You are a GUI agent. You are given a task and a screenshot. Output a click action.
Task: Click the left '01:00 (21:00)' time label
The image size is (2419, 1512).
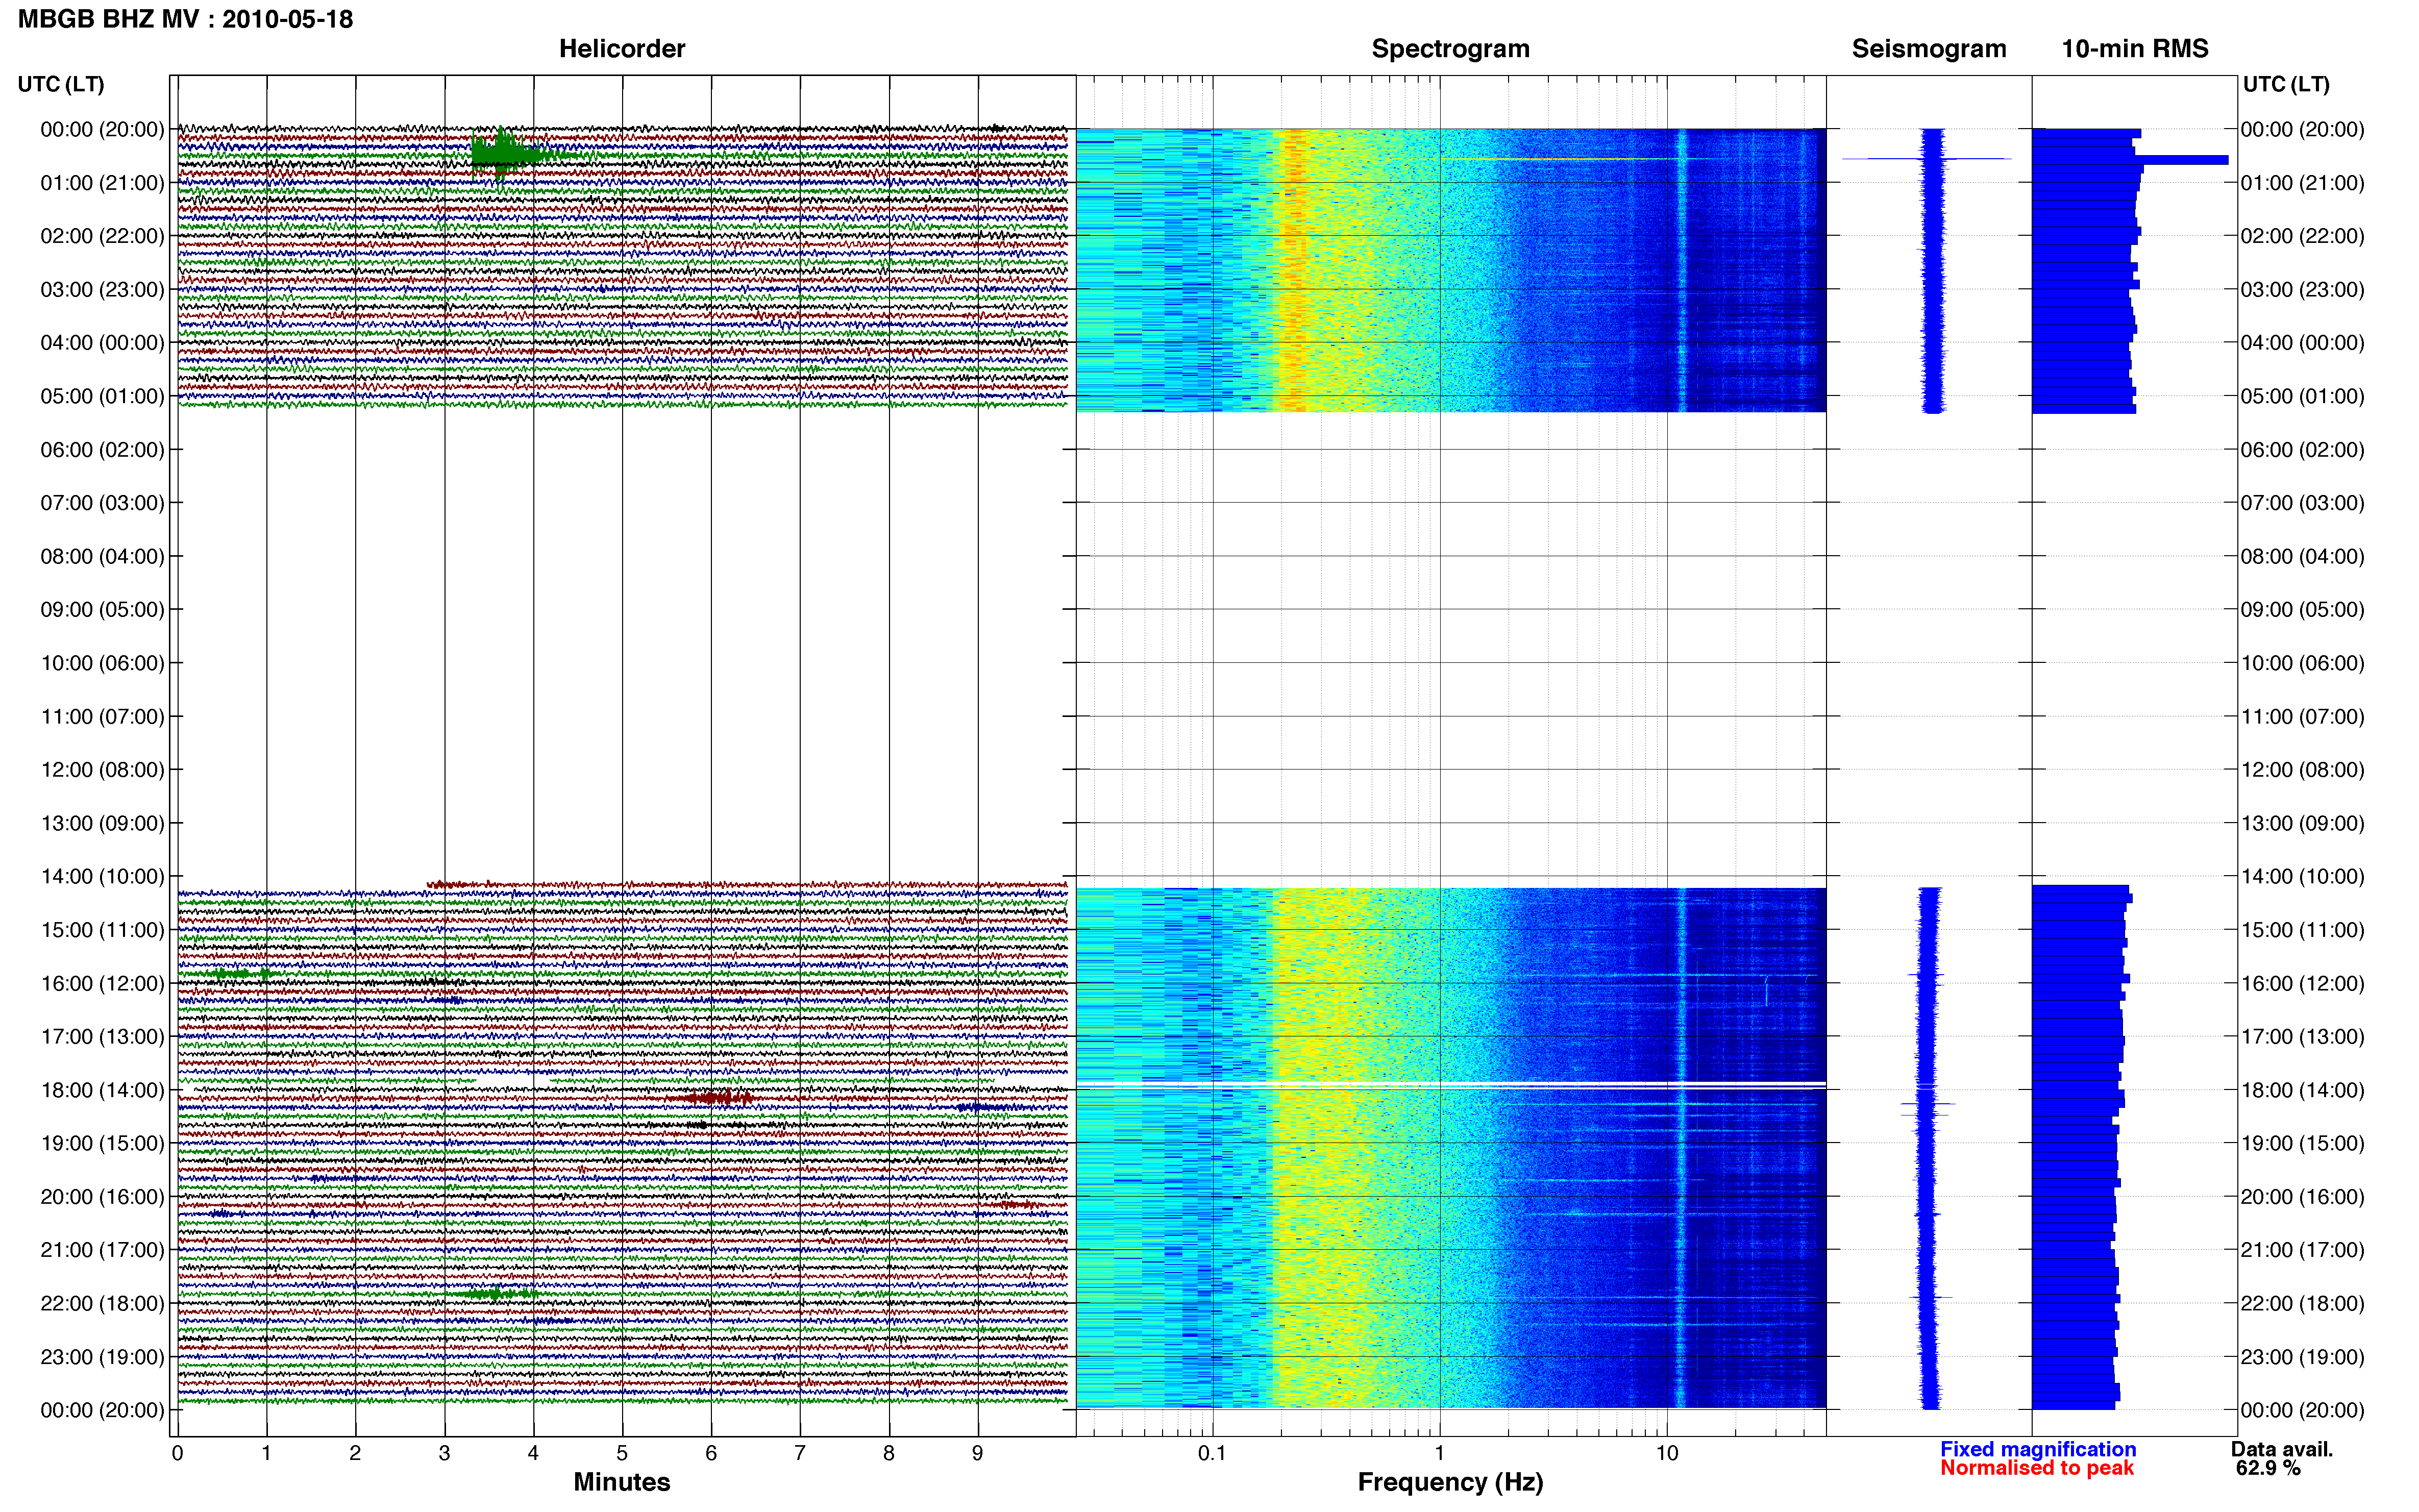pos(102,183)
